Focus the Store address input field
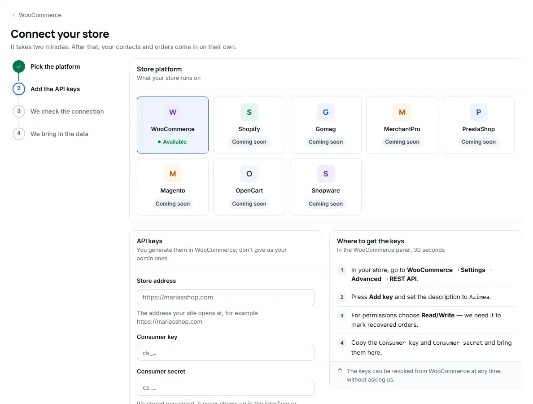Screen dimensions: 533x404 click(x=225, y=297)
